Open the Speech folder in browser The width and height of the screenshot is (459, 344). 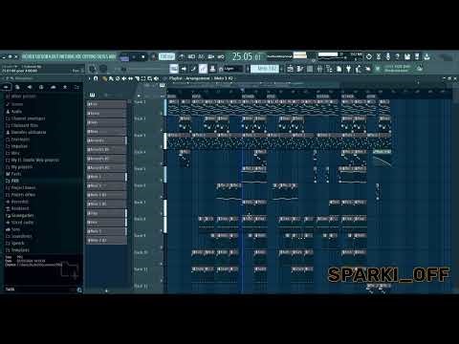pos(15,243)
